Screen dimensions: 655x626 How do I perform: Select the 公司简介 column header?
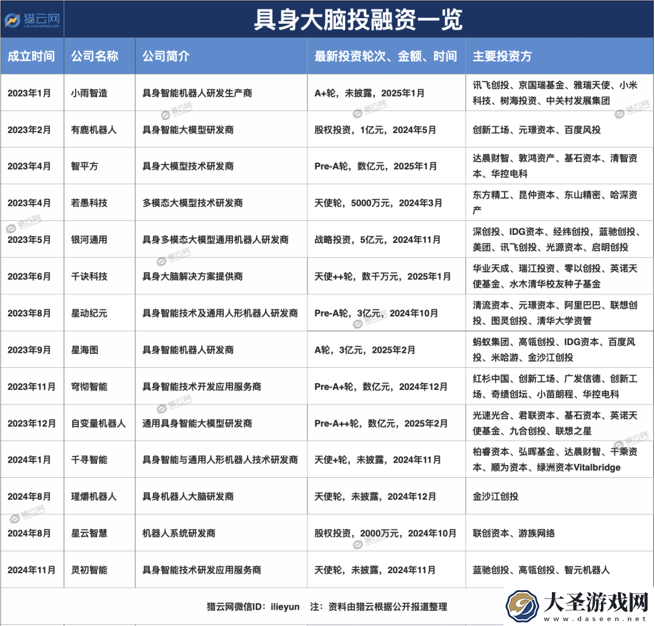coord(166,56)
